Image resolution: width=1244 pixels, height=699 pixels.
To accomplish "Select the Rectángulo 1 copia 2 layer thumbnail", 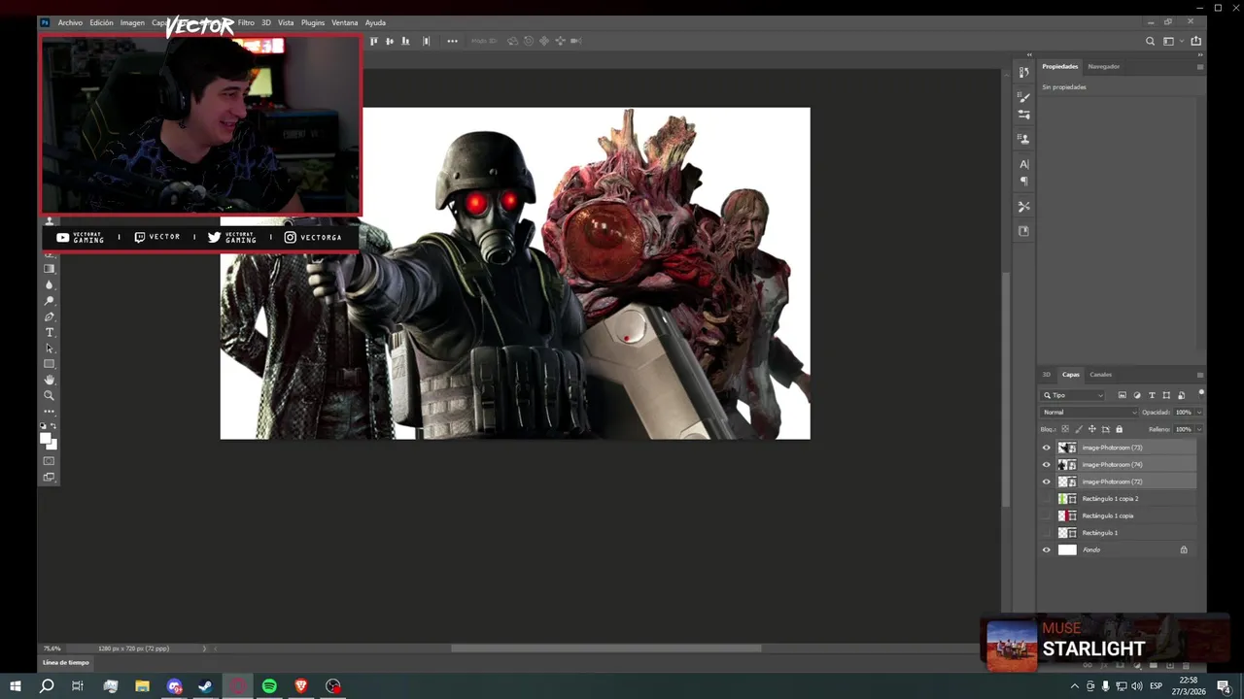I will point(1067,499).
